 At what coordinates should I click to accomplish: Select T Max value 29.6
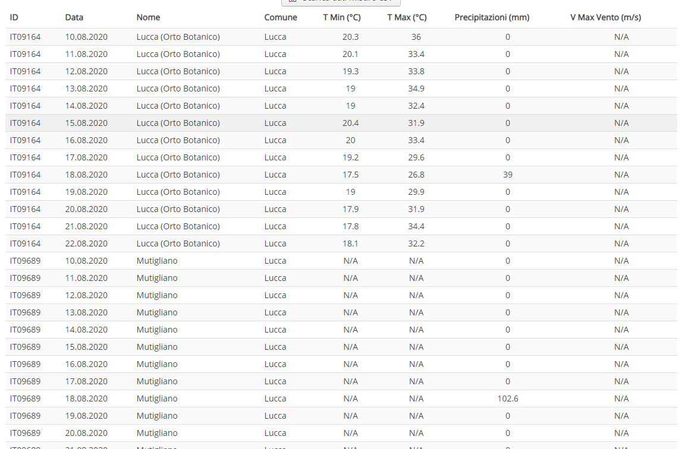pos(416,157)
